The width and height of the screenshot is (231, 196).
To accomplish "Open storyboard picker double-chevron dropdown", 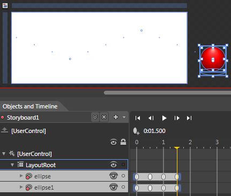I will coord(95,117).
